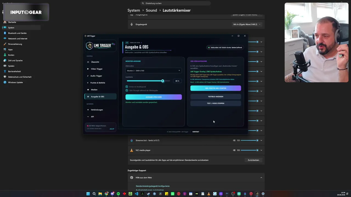Open Datenschutz und Sicherheit settings

tap(21, 77)
